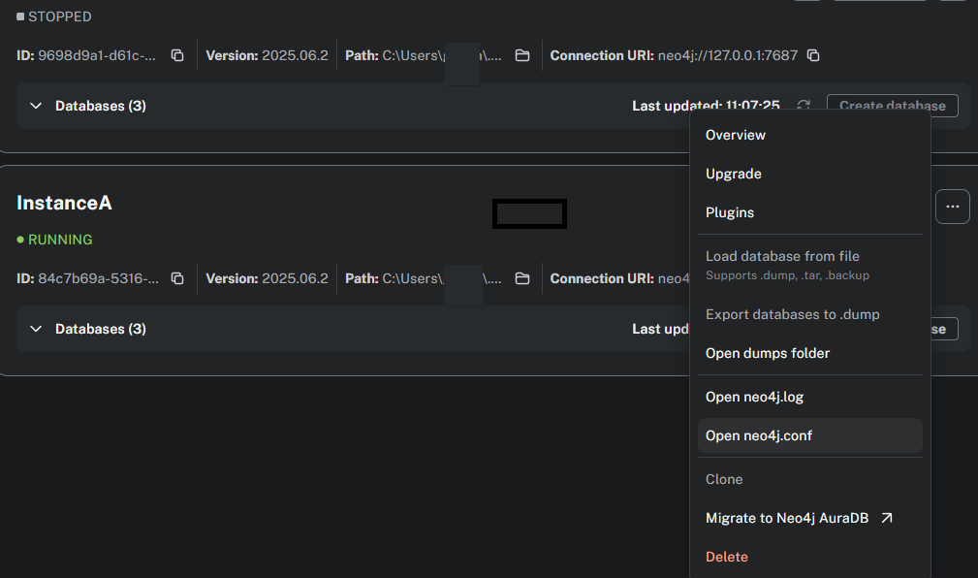The image size is (978, 578).
Task: Choose Upgrade in the instance menu
Action: click(x=734, y=174)
